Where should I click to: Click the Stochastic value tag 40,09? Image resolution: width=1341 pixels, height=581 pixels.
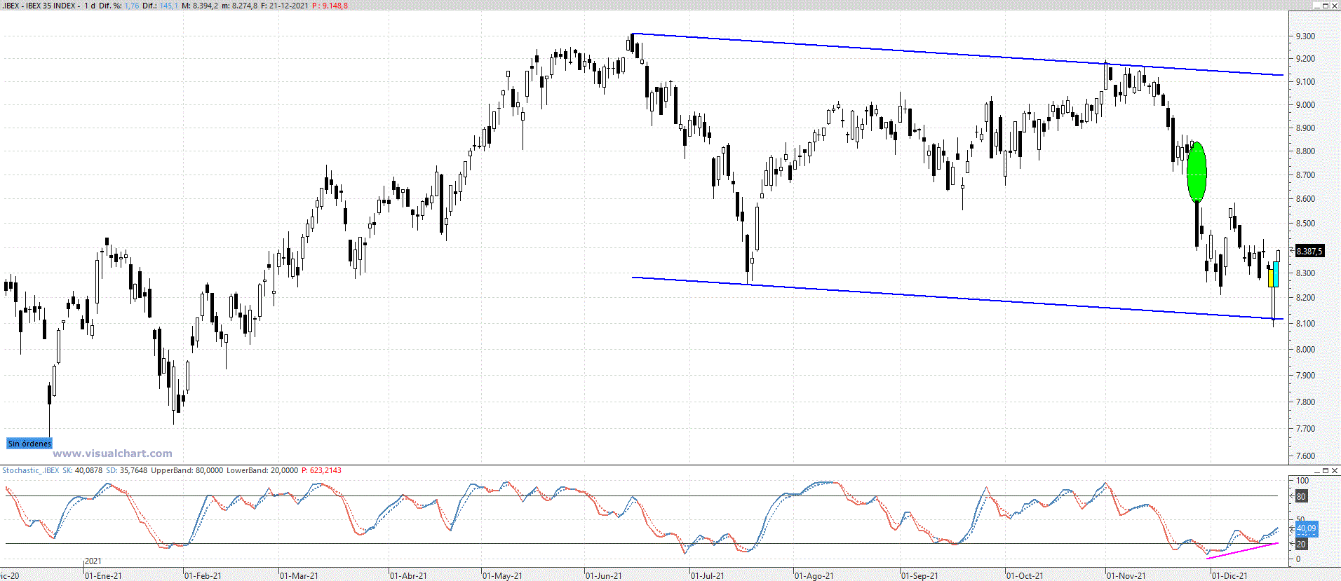[1306, 528]
